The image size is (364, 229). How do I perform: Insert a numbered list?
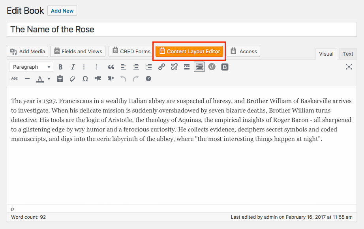click(x=98, y=67)
